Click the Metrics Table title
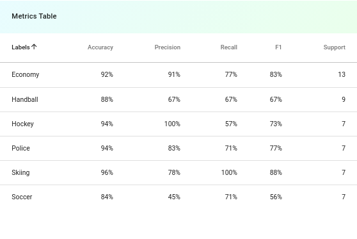357x239 pixels. coord(34,16)
